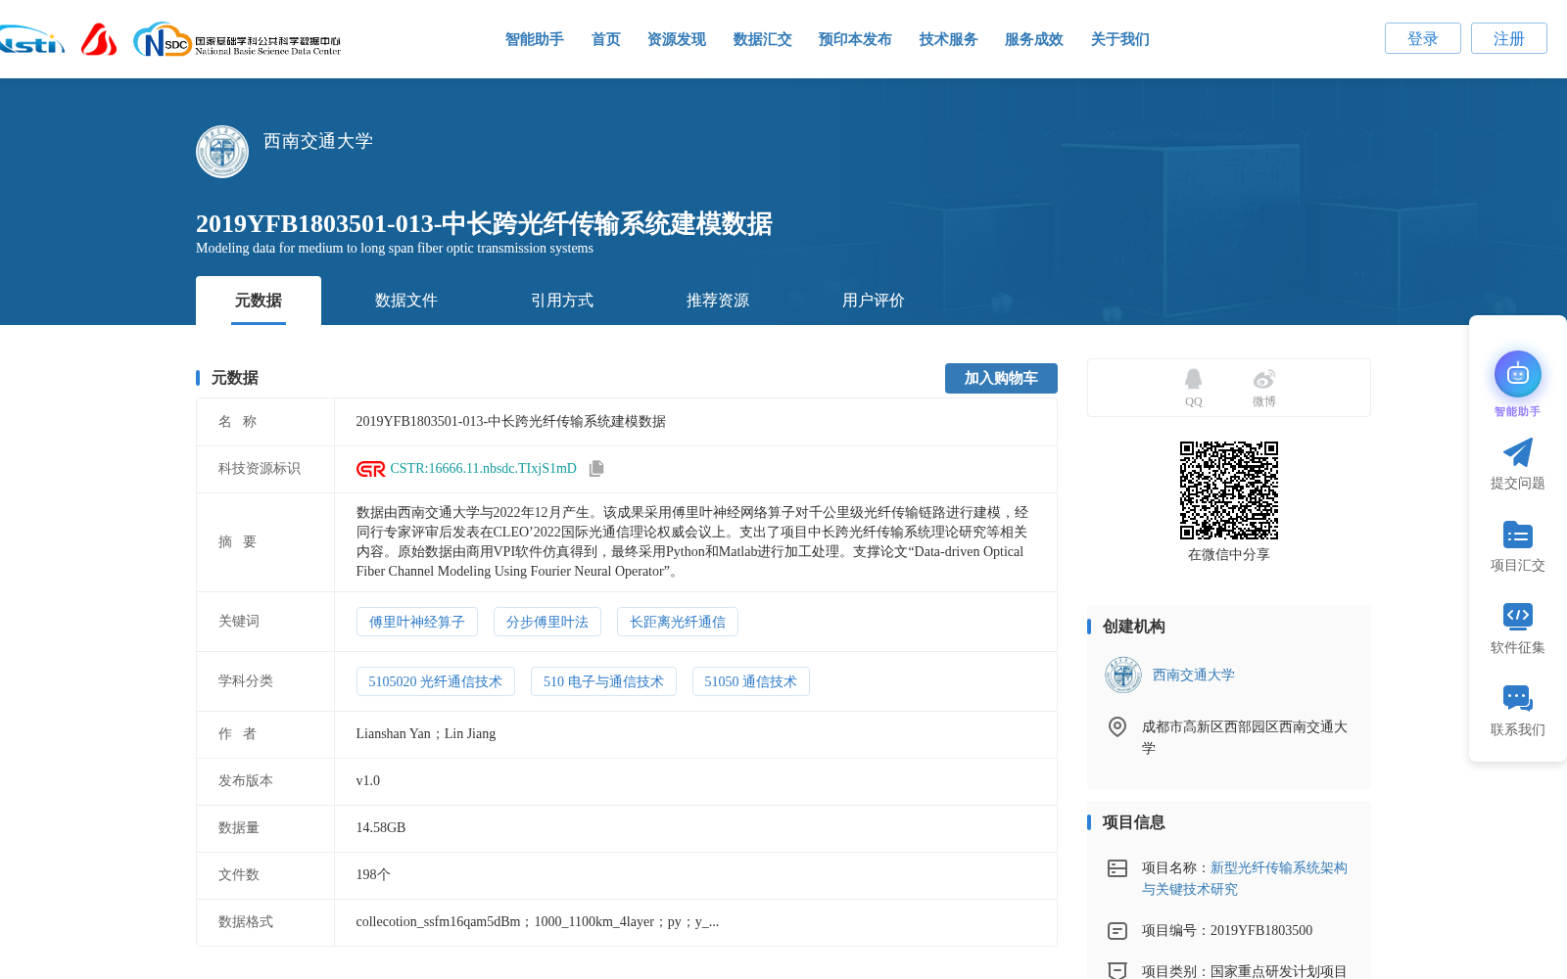Open 关于我们 navigation item
Screen dimensions: 1567x979
(1120, 39)
